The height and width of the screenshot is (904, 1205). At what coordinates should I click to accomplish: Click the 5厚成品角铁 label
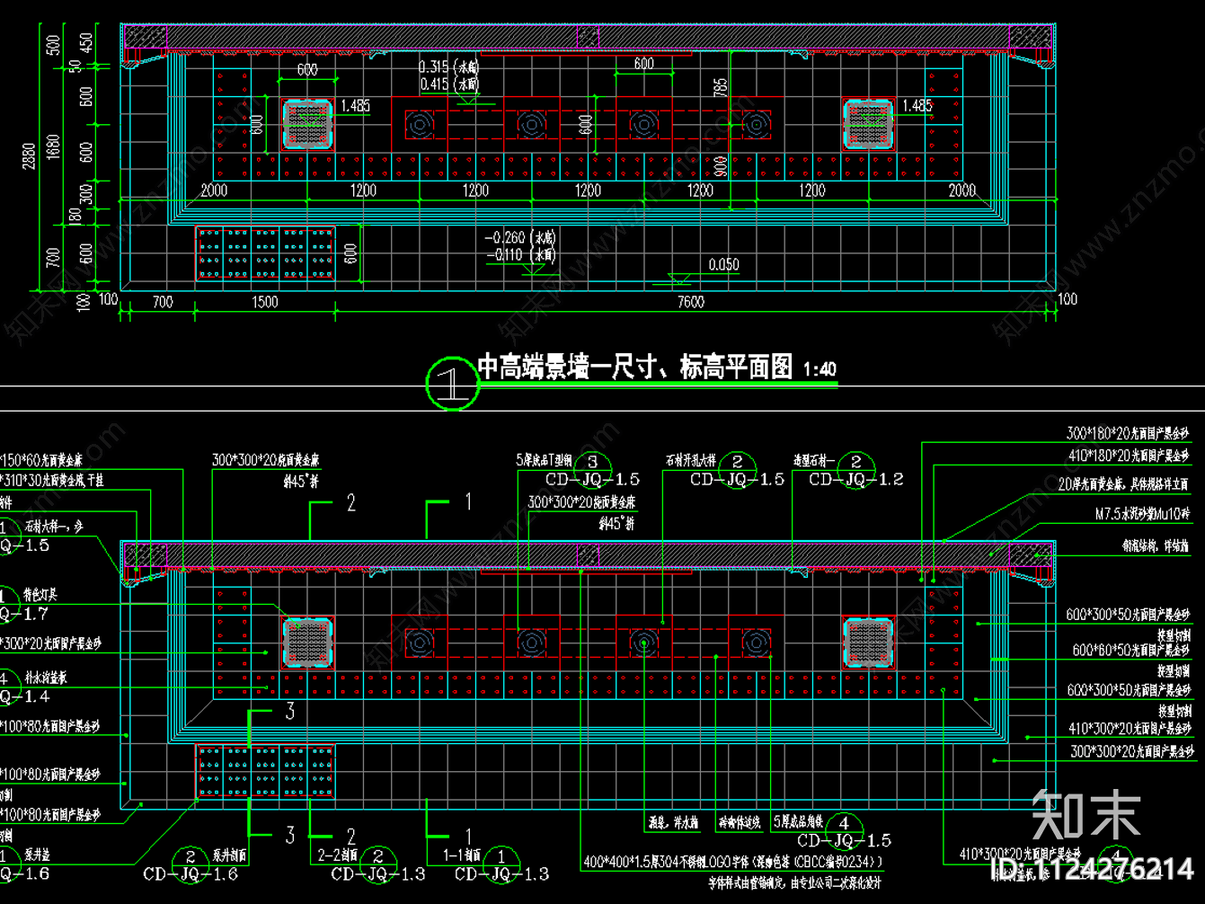click(x=798, y=822)
